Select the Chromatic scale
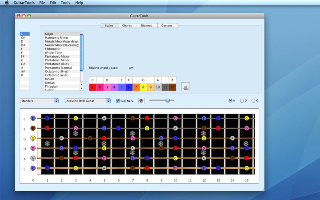Viewport: 320px width, 200px height. (62, 49)
